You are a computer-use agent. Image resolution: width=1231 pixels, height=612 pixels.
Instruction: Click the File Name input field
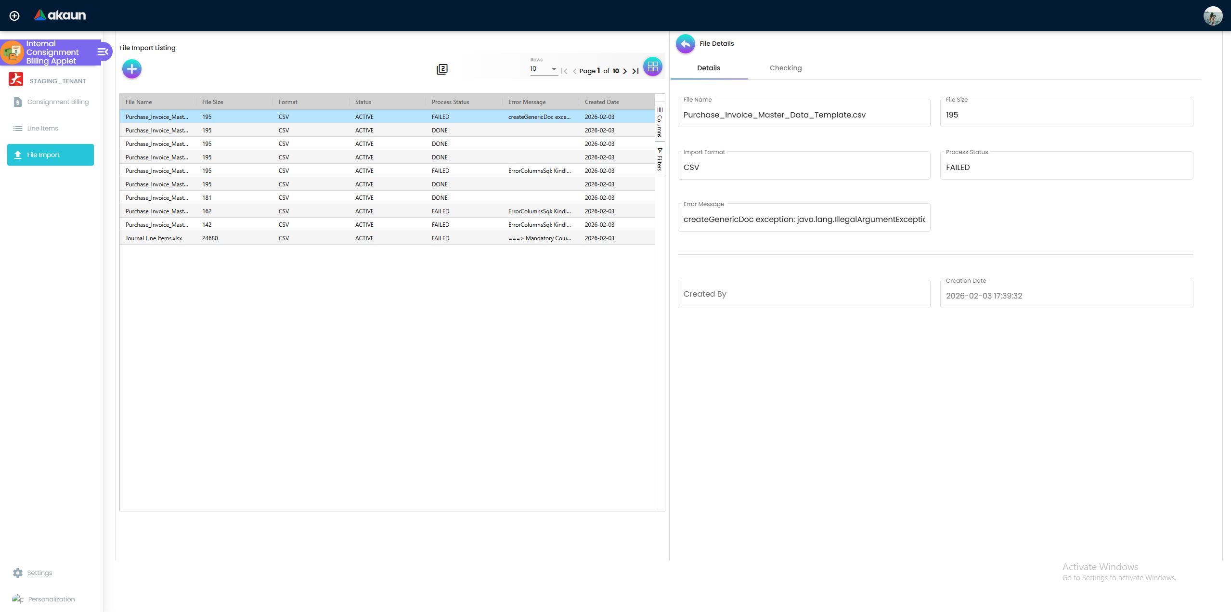coord(803,113)
